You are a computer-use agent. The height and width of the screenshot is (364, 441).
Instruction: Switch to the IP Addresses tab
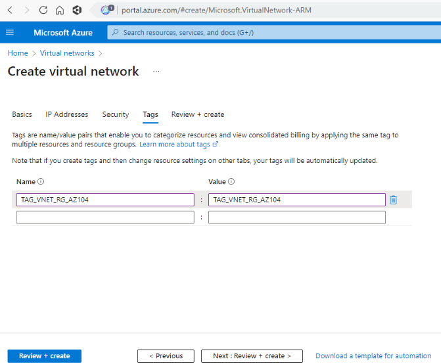(x=67, y=114)
